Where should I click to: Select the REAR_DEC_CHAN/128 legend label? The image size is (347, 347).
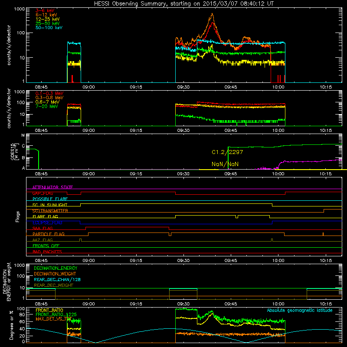coord(57,279)
